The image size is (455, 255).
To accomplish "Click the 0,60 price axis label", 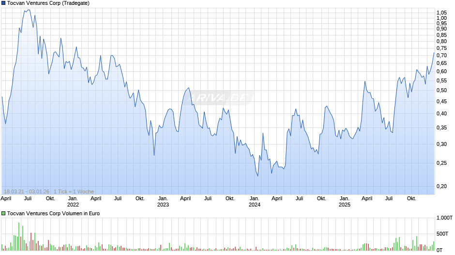I will point(441,72).
